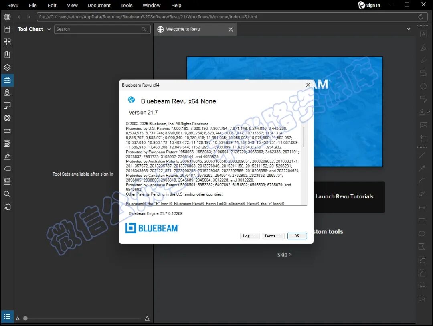Select the Rectangle tool

tap(422, 221)
